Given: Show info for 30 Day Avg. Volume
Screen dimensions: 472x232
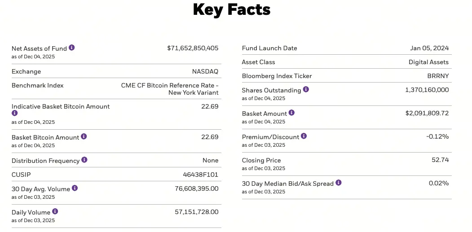Looking at the screenshot, I should [x=75, y=188].
